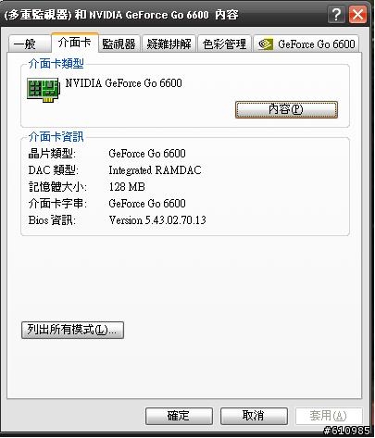Open the 色彩管理 tab
375x438 pixels.
tap(224, 44)
